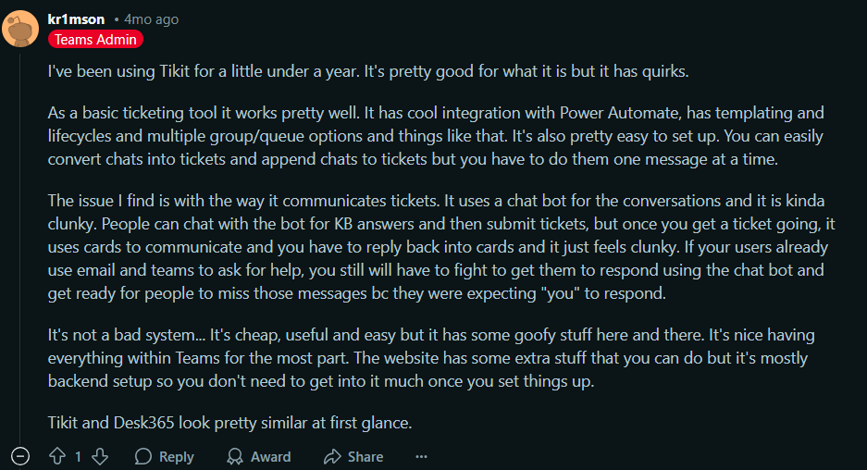Click the vote count number

[79, 456]
